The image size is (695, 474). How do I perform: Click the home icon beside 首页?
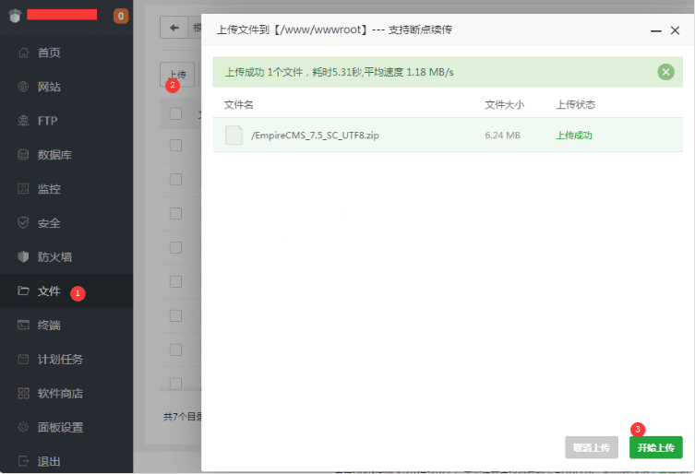click(x=24, y=53)
